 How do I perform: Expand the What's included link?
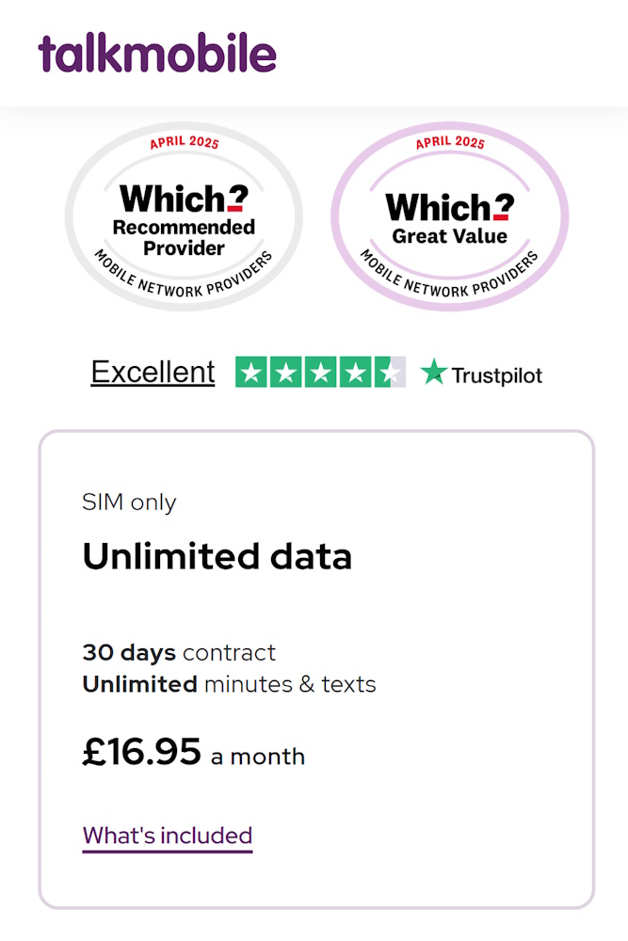168,836
